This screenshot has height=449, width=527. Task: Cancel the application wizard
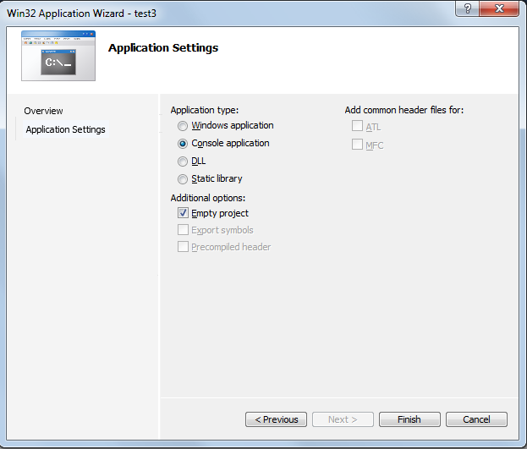click(476, 419)
